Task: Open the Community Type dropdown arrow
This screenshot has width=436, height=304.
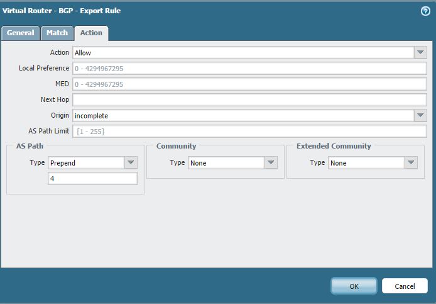Action: click(x=271, y=163)
